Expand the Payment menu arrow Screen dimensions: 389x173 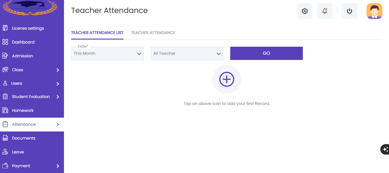(58, 166)
